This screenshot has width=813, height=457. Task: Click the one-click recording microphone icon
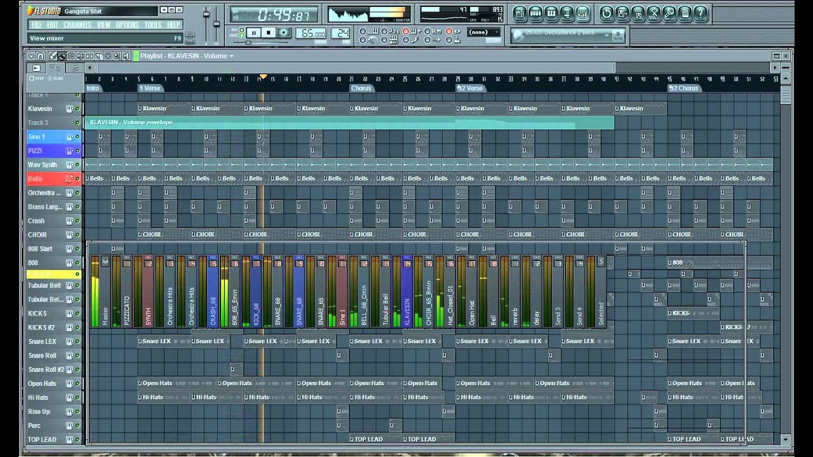[x=669, y=13]
